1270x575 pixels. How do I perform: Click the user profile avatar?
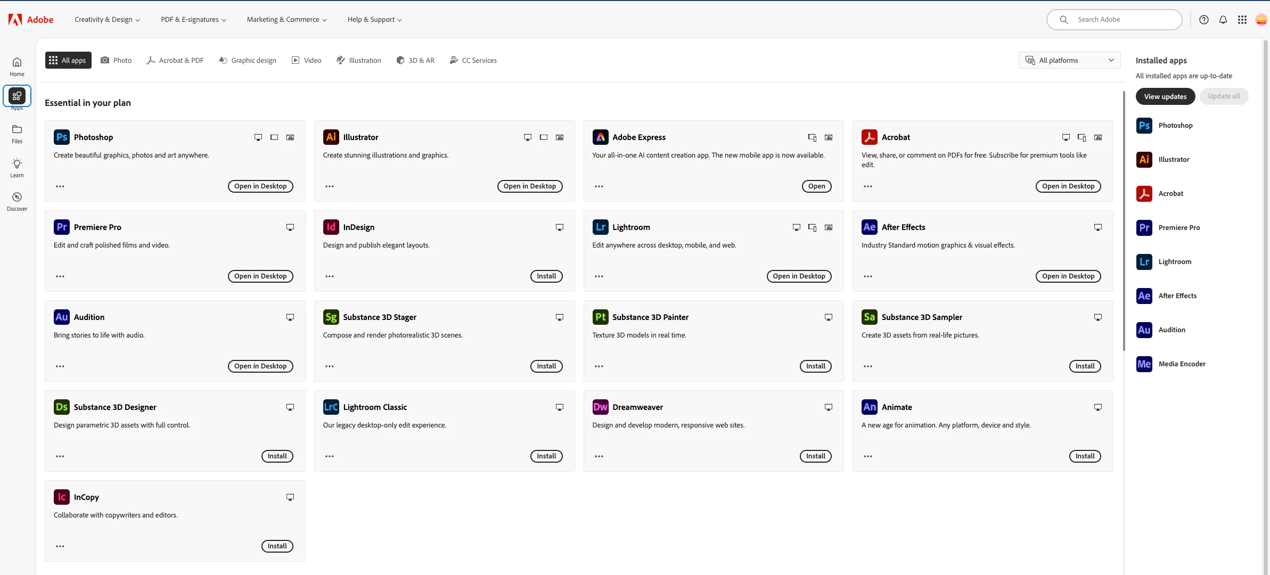tap(1260, 20)
